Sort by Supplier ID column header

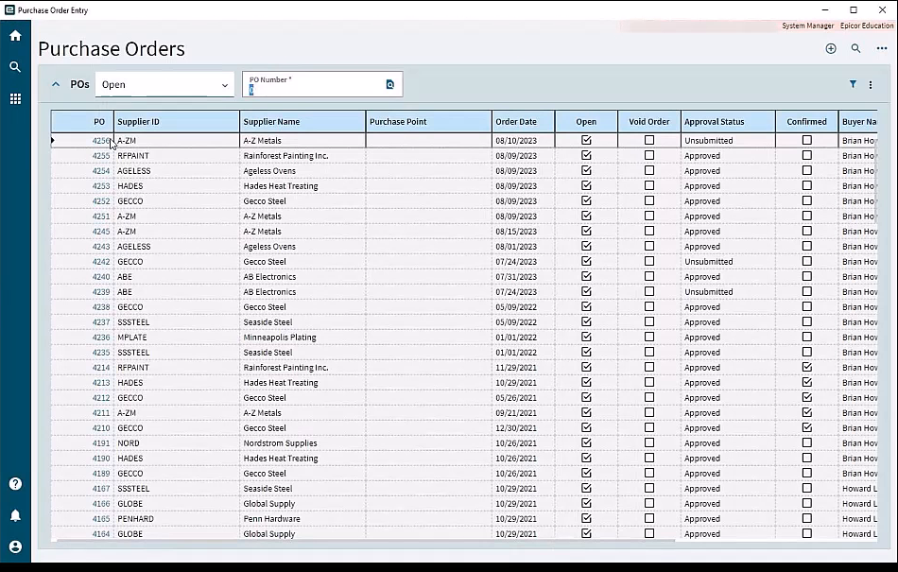point(177,121)
